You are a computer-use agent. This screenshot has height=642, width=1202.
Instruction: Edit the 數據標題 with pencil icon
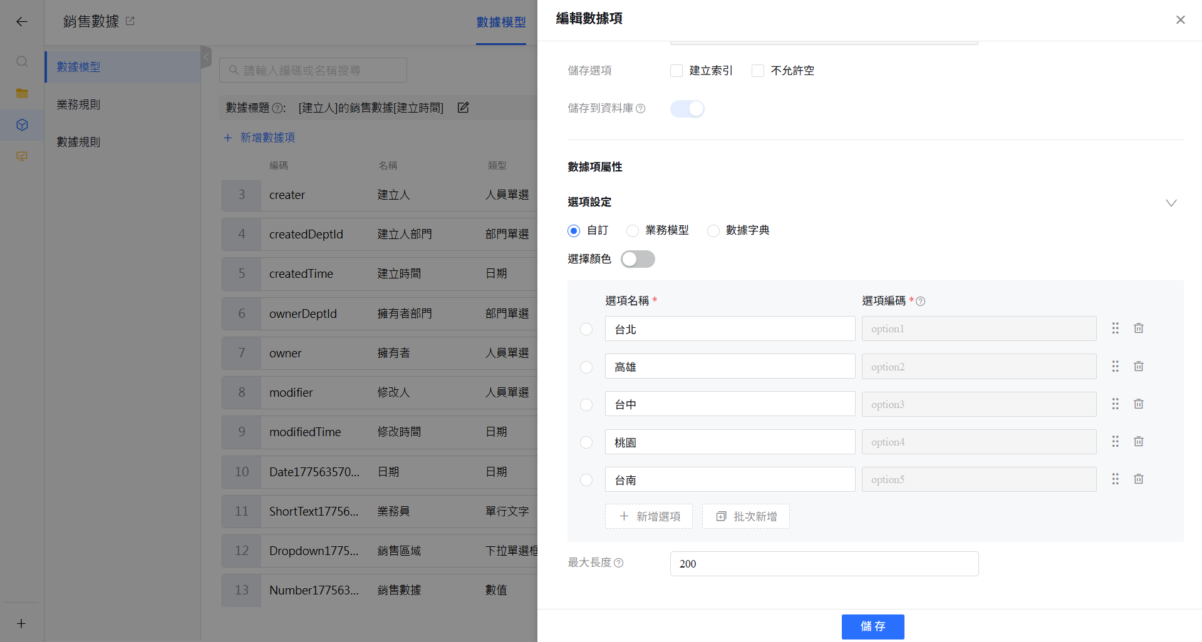click(463, 108)
